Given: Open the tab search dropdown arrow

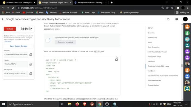Looking at the screenshot, I should pos(167,2).
